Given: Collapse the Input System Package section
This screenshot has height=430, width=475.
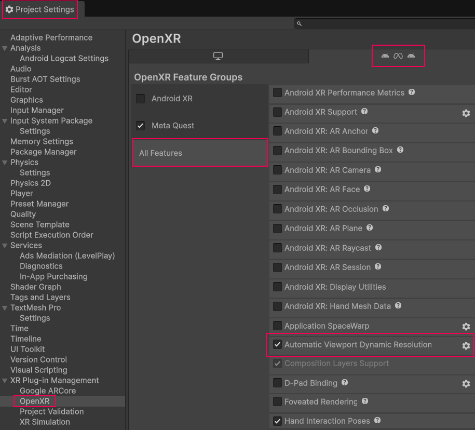Looking at the screenshot, I should [5, 120].
